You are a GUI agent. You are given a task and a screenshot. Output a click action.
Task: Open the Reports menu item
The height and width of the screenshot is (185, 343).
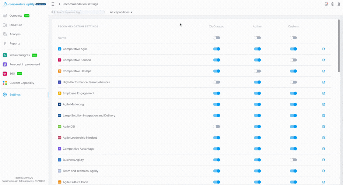(15, 43)
